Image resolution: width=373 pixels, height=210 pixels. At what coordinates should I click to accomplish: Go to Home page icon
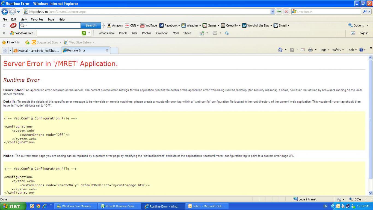[x=280, y=50]
